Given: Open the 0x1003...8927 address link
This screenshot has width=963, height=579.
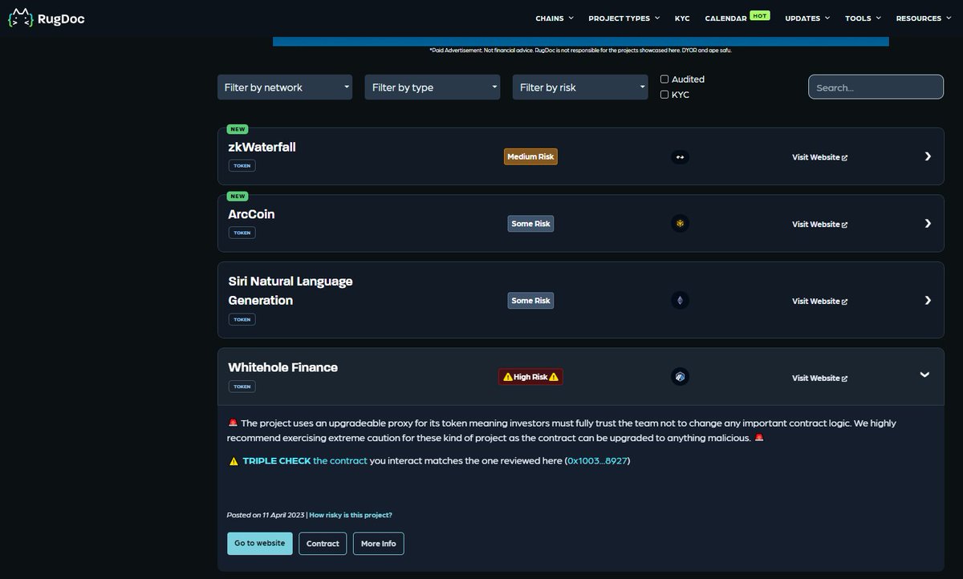Looking at the screenshot, I should 597,461.
